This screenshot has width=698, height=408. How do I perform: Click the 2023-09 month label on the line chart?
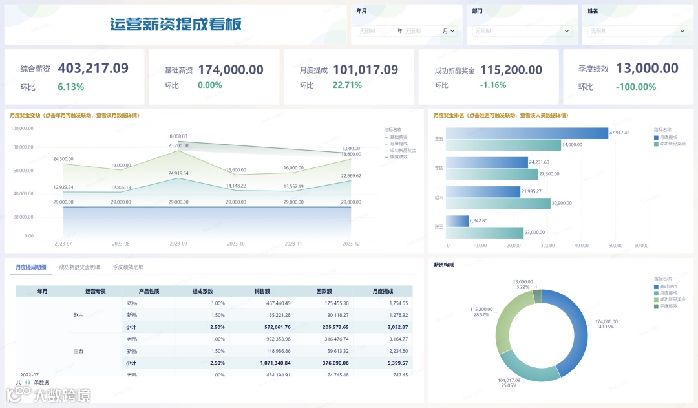tap(178, 244)
